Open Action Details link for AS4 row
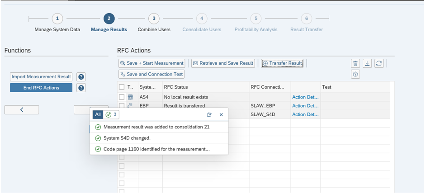This screenshot has width=426, height=194. 305,97
